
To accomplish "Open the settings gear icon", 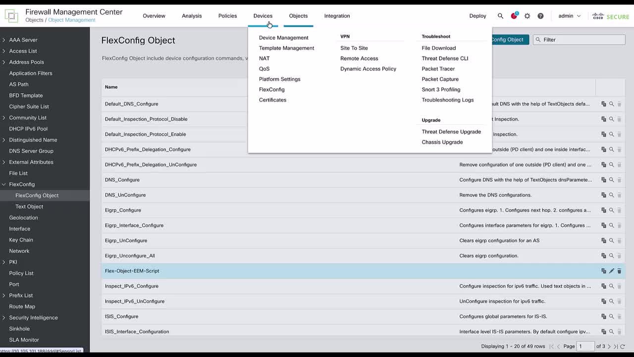I will pos(527,16).
